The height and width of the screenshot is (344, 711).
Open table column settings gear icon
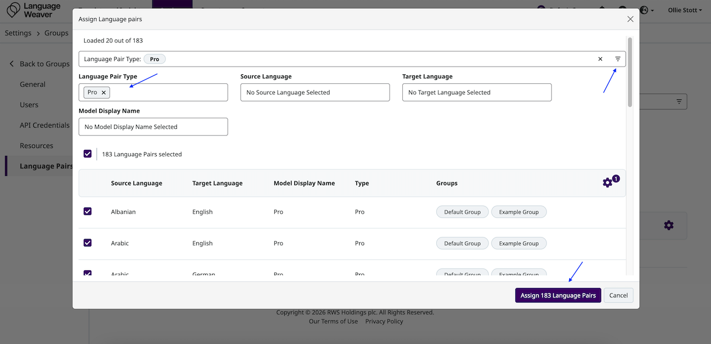607,183
